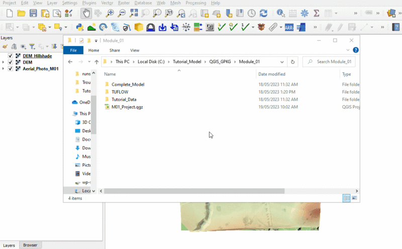Click the Save Project floppy disk icon

click(33, 13)
